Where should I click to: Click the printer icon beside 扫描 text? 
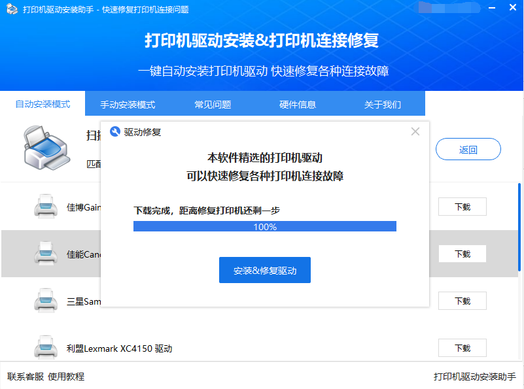(46, 147)
